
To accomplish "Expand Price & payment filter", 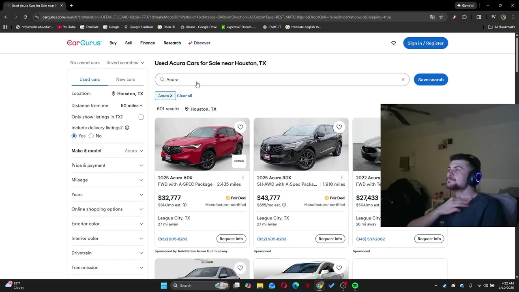I will (x=107, y=165).
